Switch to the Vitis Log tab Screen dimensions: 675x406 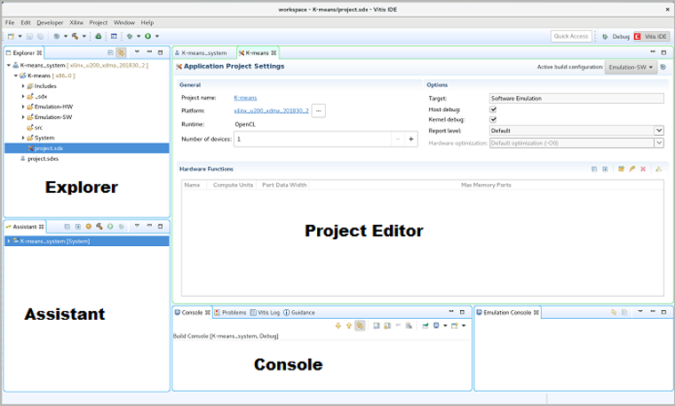pyautogui.click(x=265, y=313)
